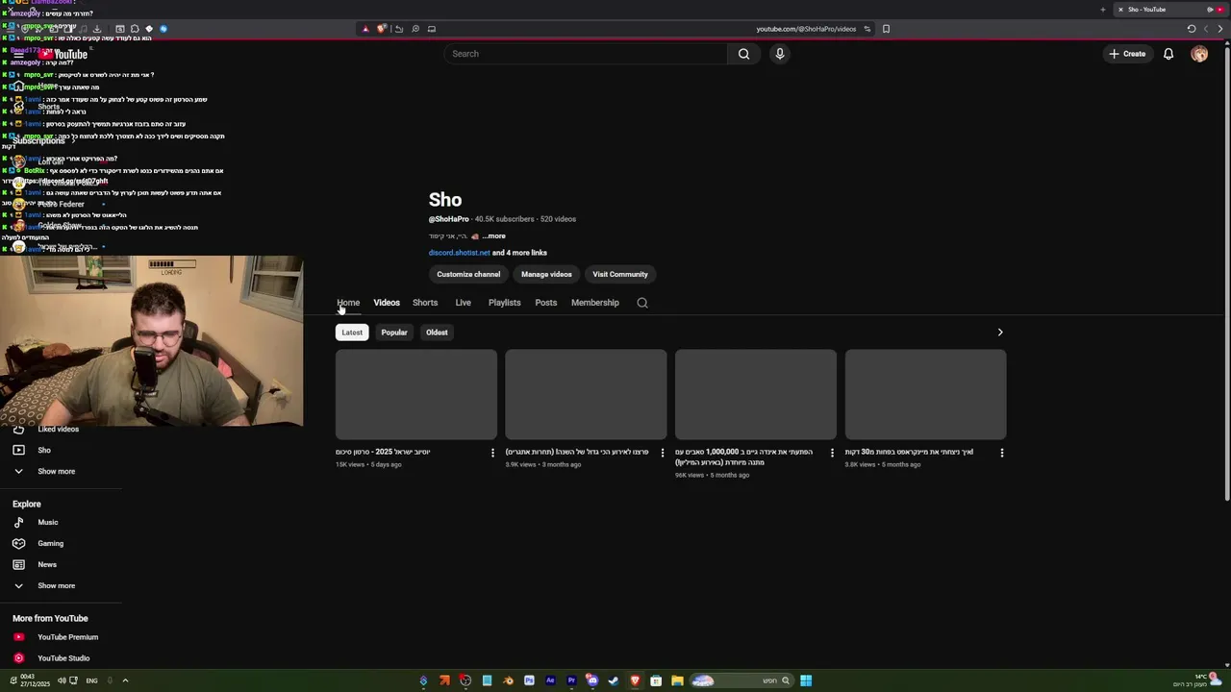Open the Music explore icon
Screen dimensions: 1231x692
[18, 523]
